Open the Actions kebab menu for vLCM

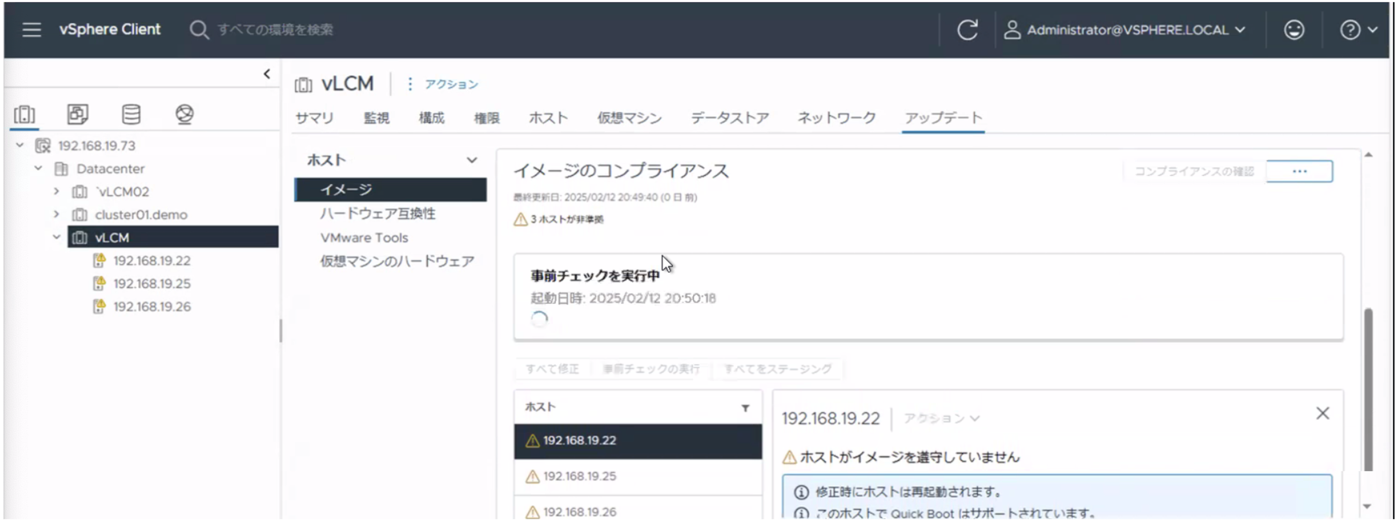coord(410,84)
